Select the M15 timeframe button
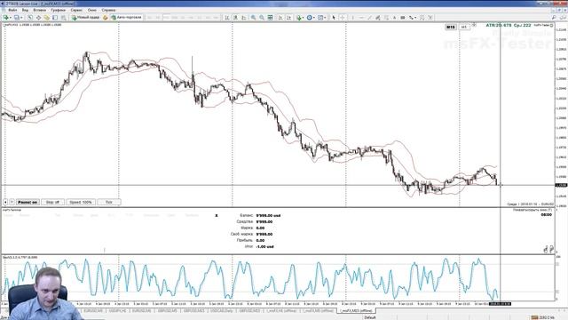Image resolution: width=568 pixels, height=320 pixels. pyautogui.click(x=450, y=27)
